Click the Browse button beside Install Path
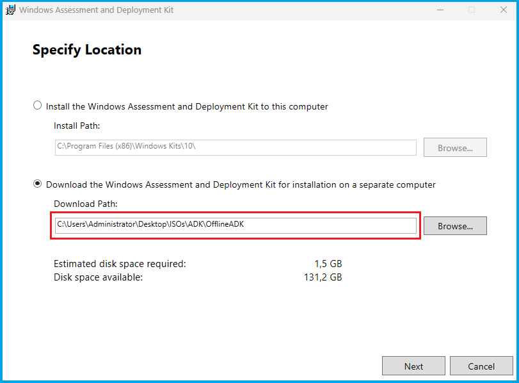This screenshot has height=383, width=519. point(455,147)
